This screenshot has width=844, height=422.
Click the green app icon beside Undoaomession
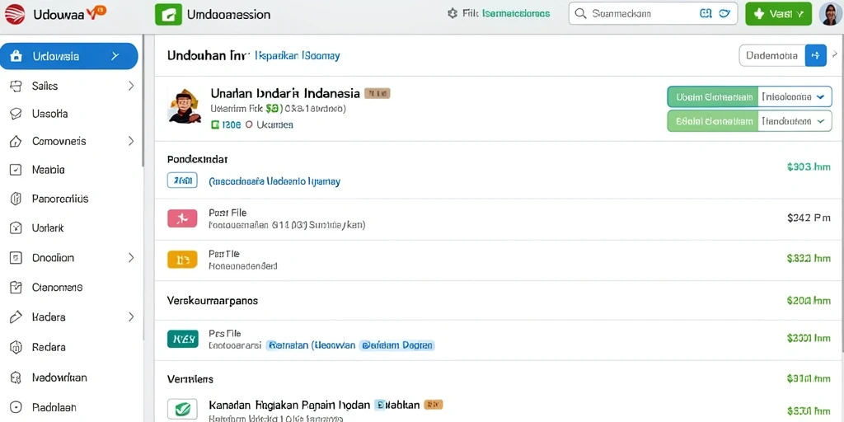click(168, 15)
